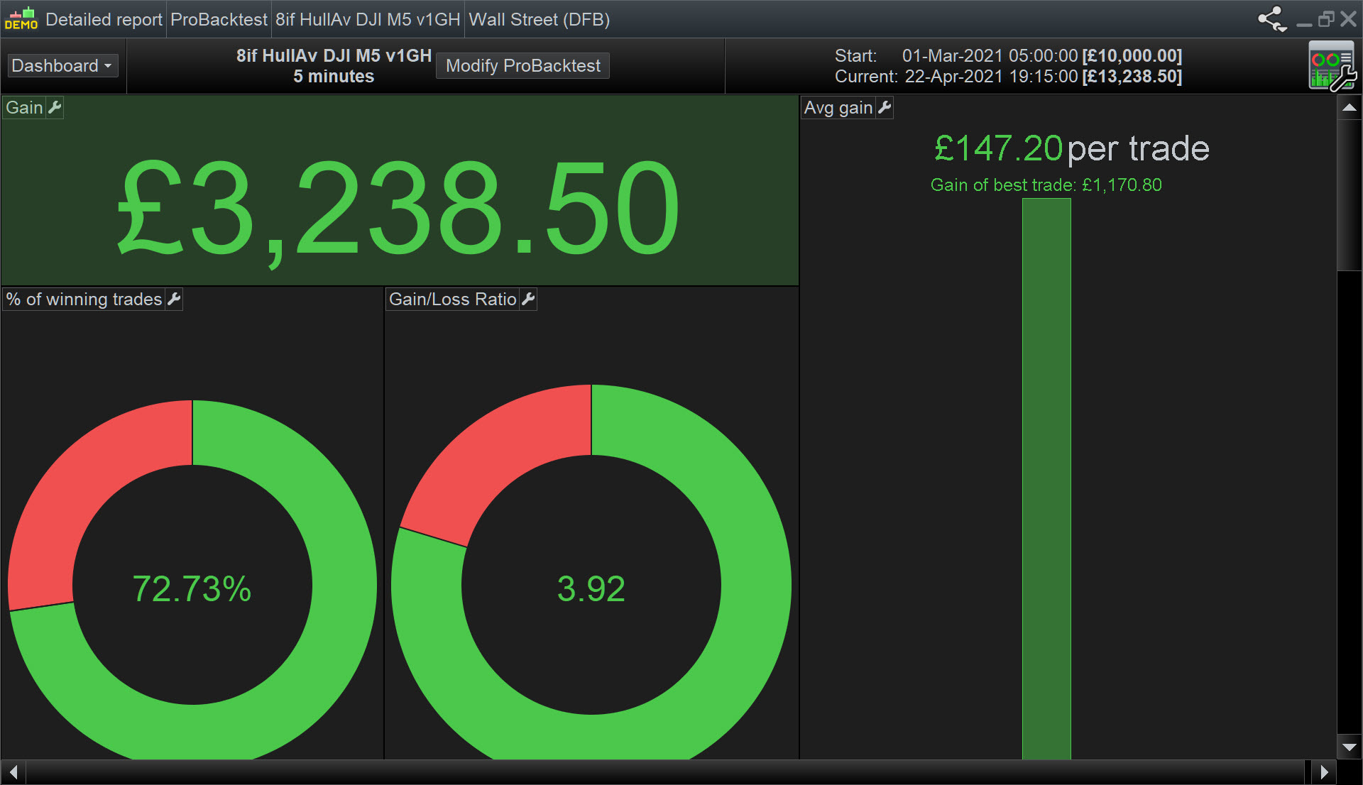Open Gain/Loss Ratio wrench settings
The height and width of the screenshot is (785, 1363).
point(528,299)
